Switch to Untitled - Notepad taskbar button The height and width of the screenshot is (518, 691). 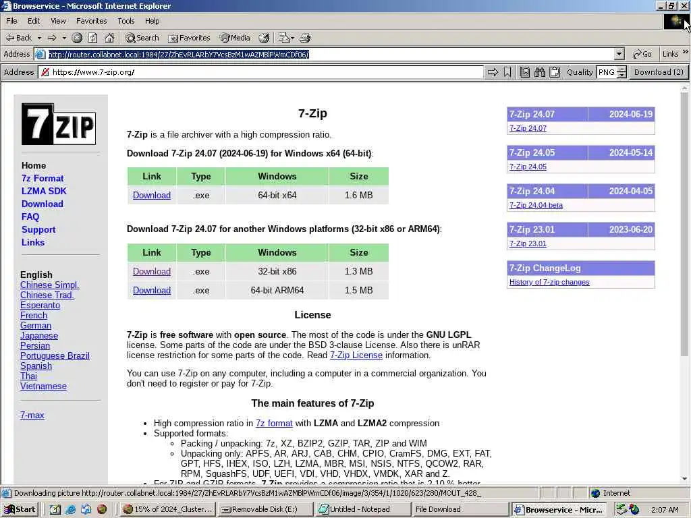coord(362,509)
